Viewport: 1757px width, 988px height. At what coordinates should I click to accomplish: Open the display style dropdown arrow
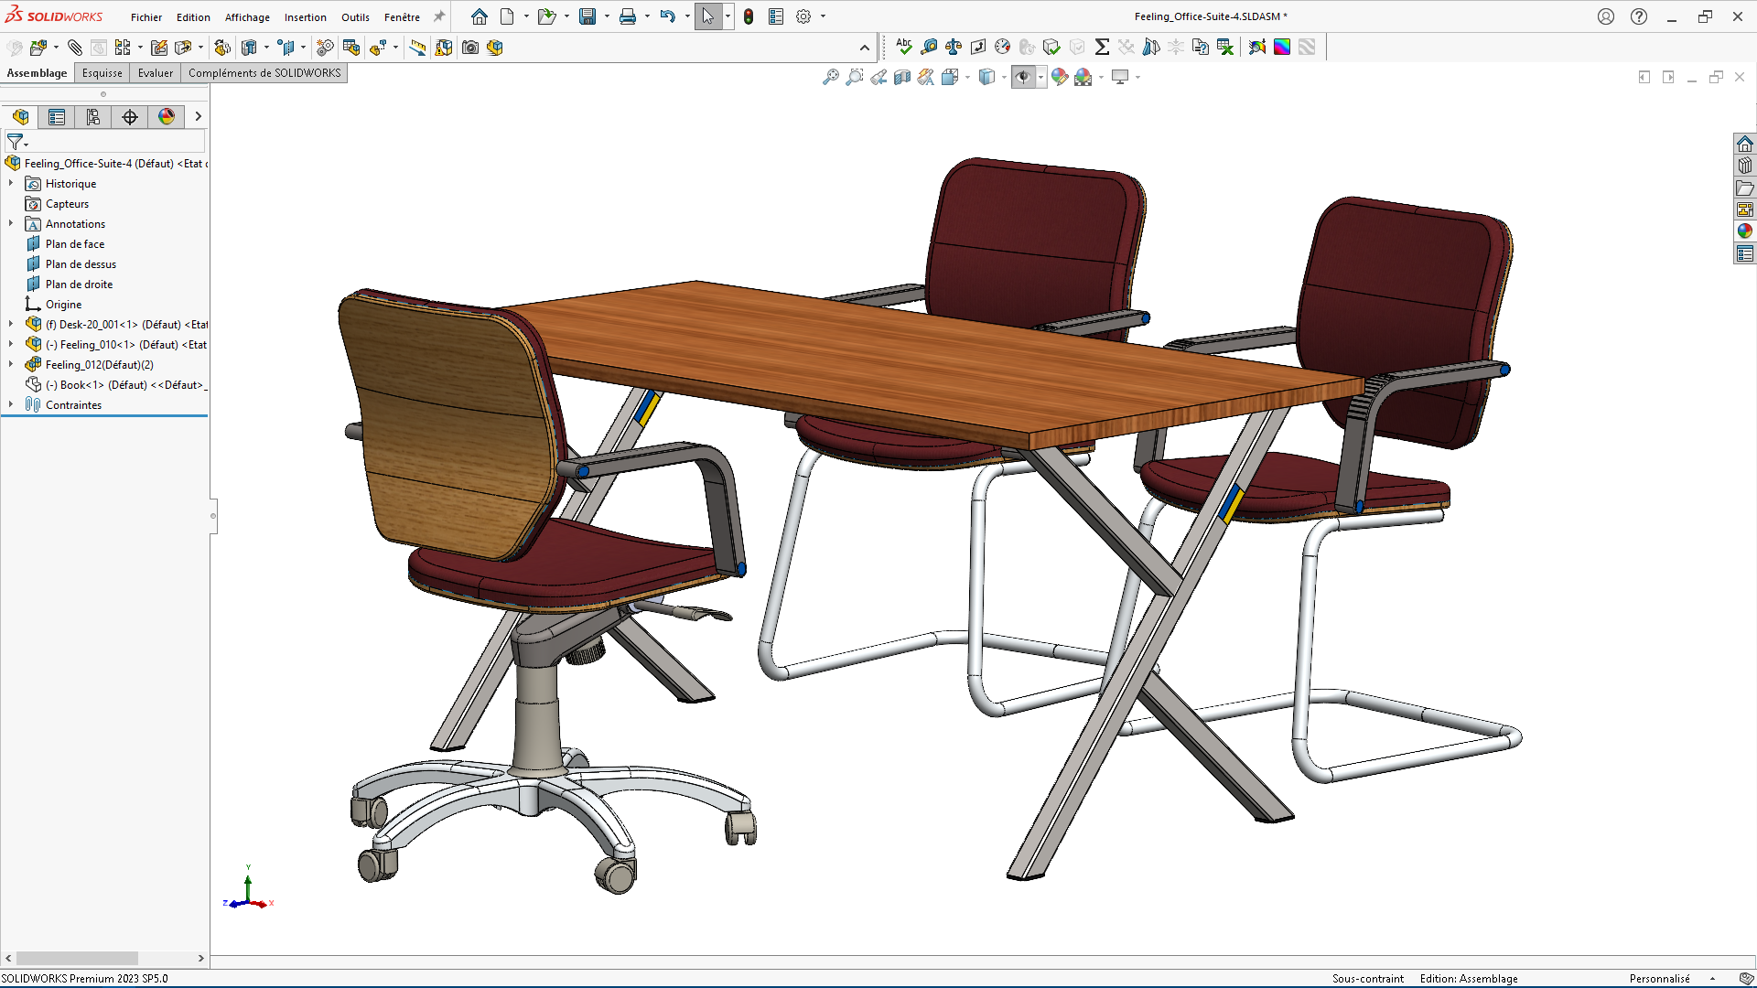tap(1004, 78)
